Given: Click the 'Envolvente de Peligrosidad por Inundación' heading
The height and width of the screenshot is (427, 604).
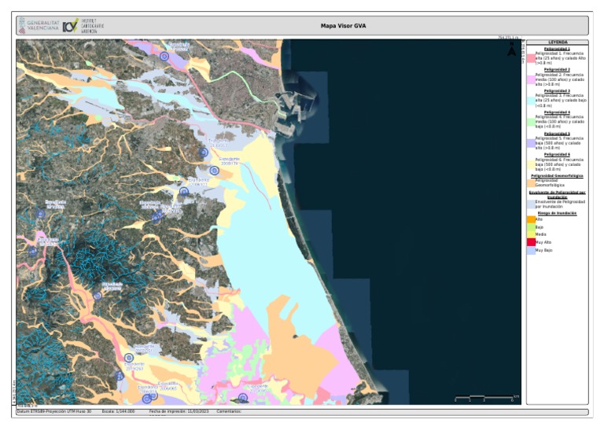Looking at the screenshot, I should (557, 194).
